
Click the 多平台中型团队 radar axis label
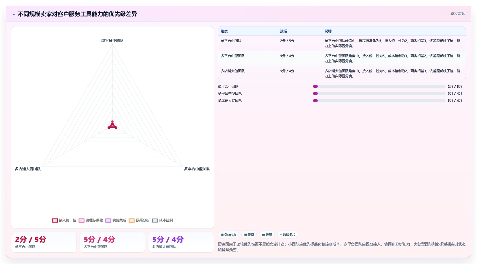(x=197, y=169)
